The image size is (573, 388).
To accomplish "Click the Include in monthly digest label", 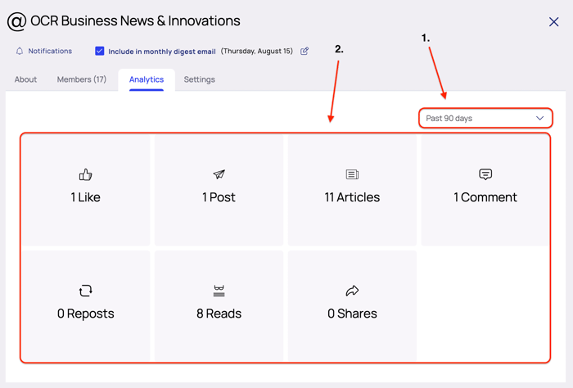I will [x=162, y=52].
